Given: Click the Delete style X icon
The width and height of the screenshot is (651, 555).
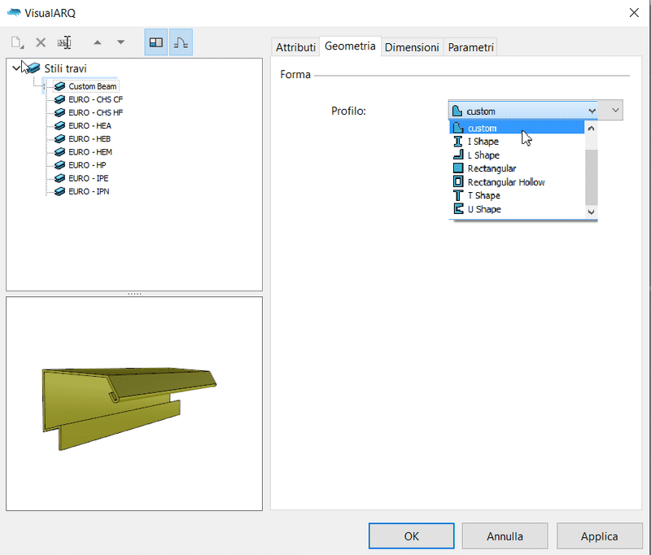Looking at the screenshot, I should click(41, 42).
